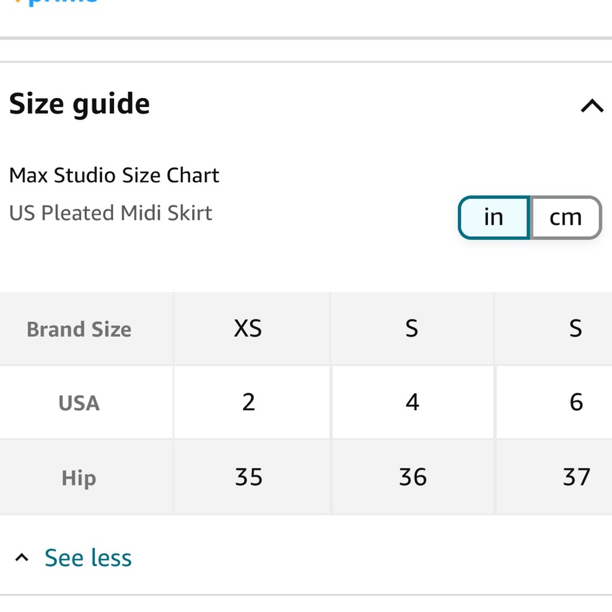Click the Max Studio Size Chart title

coord(114,175)
